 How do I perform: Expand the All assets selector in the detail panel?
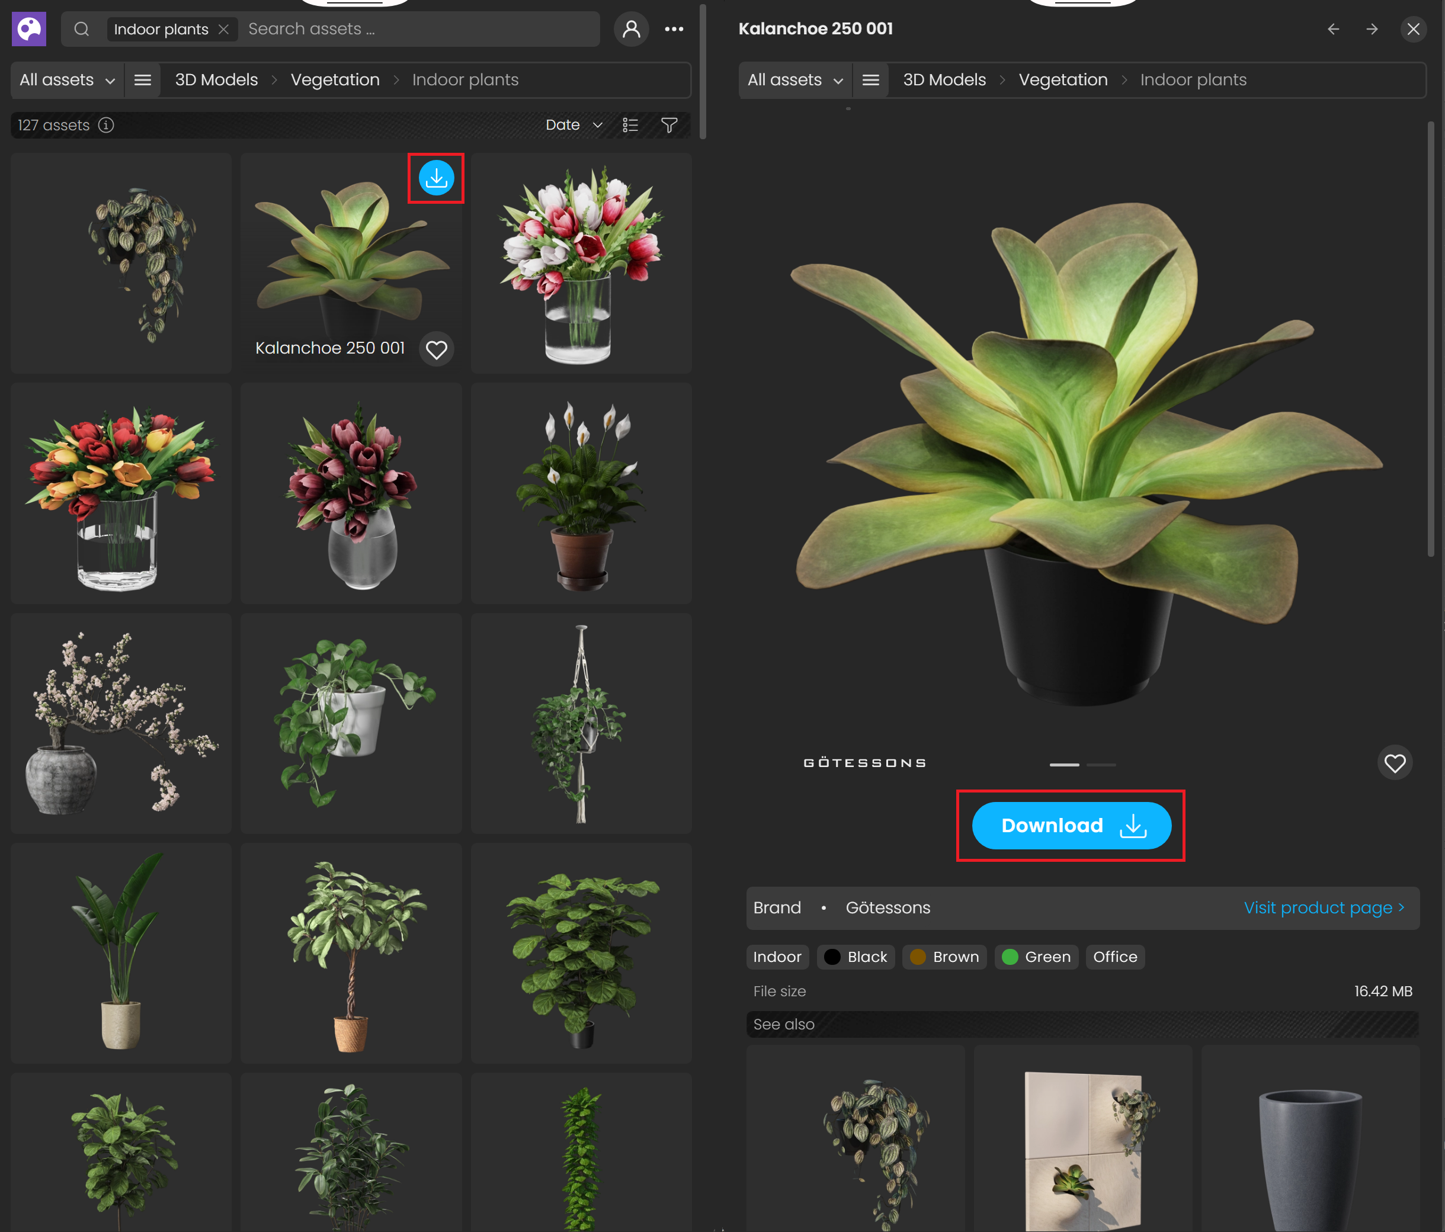click(x=794, y=79)
